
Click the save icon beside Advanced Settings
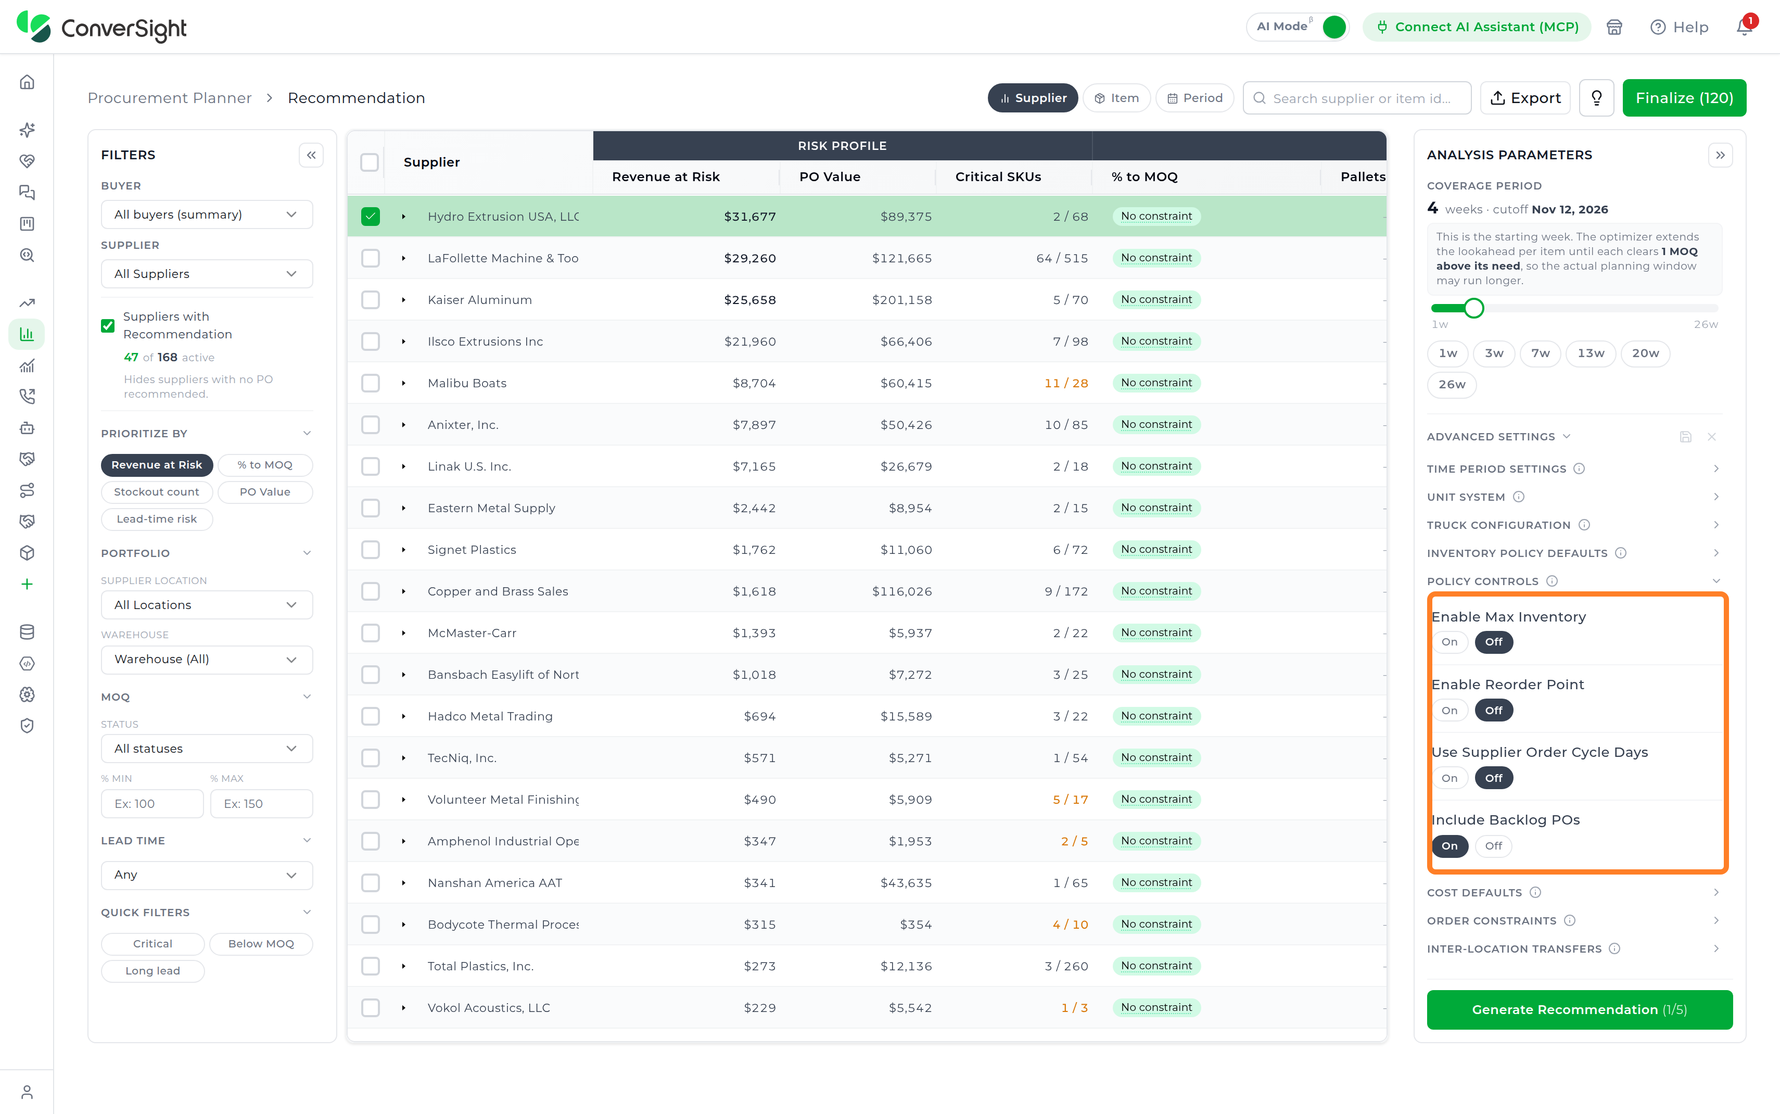point(1686,437)
